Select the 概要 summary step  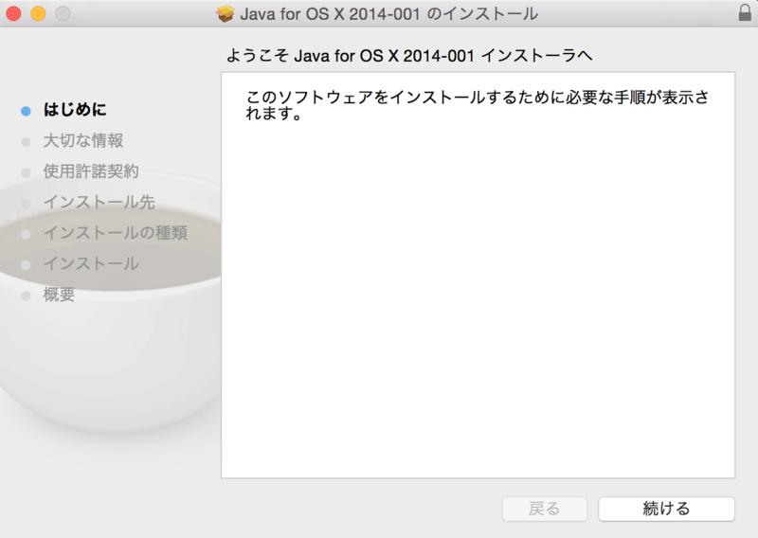click(x=59, y=294)
